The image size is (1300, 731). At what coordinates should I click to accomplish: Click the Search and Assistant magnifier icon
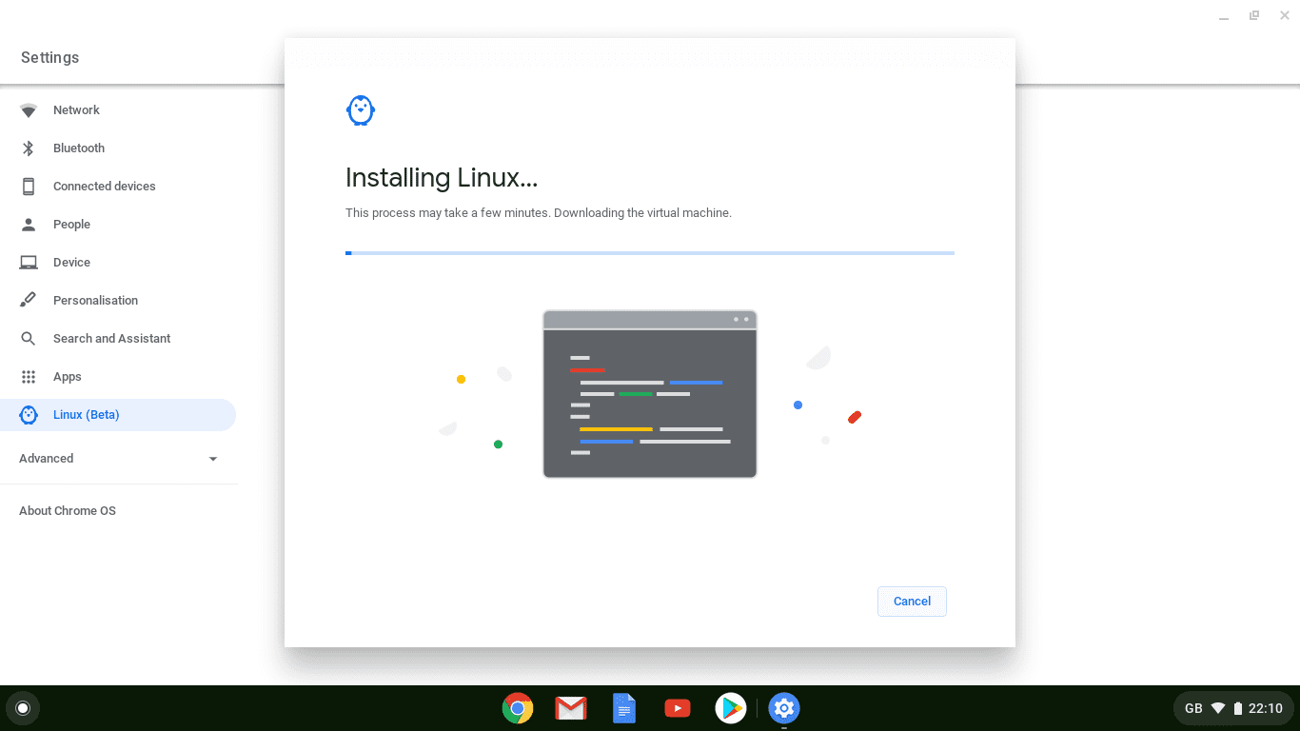(29, 339)
